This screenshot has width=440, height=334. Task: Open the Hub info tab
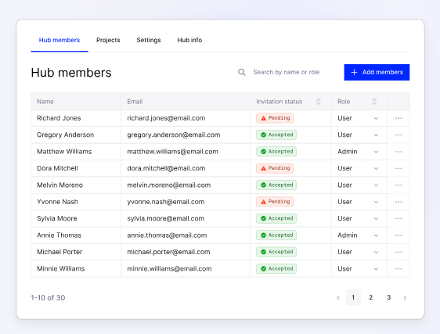(189, 40)
